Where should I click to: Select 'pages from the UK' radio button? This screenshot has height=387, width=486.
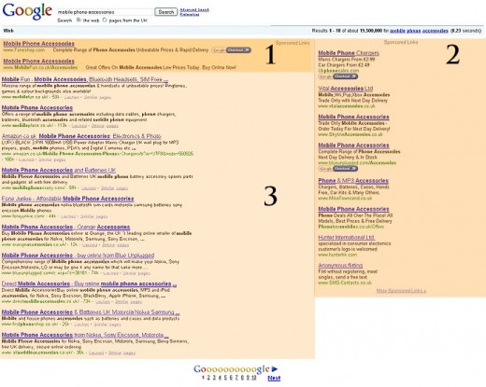click(x=105, y=20)
